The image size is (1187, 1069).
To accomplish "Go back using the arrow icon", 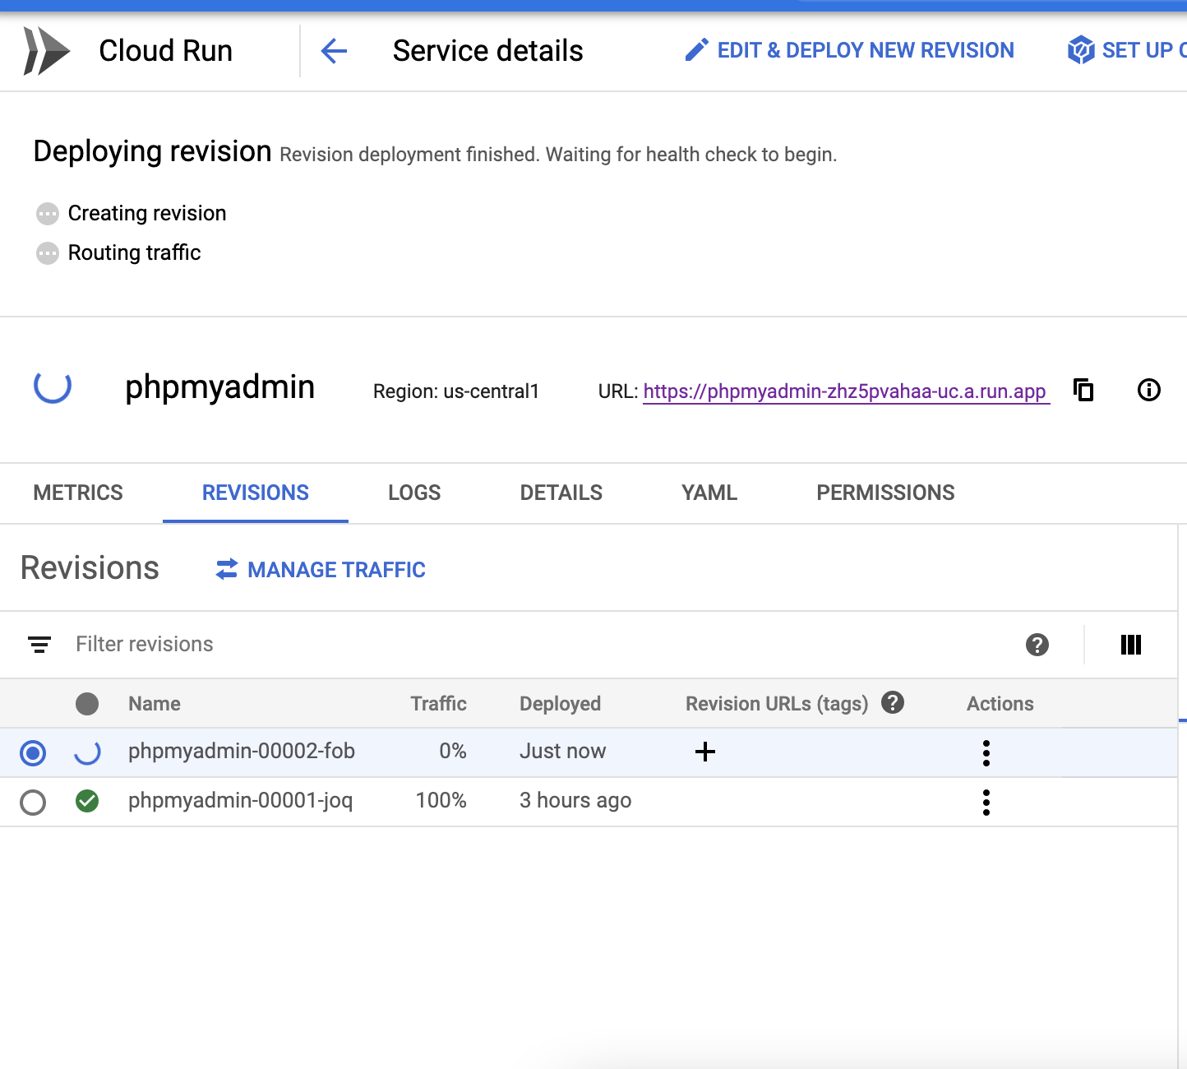I will pyautogui.click(x=334, y=51).
